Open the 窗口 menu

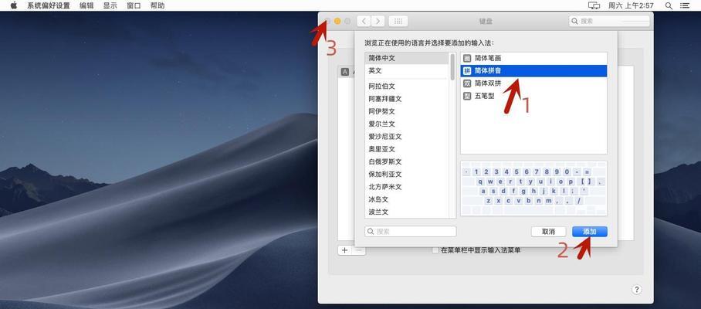134,6
